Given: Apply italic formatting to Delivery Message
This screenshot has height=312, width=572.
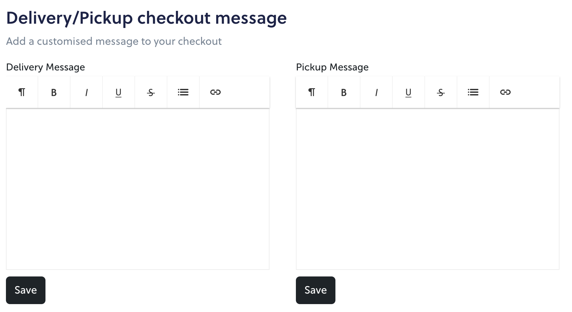Looking at the screenshot, I should [86, 92].
